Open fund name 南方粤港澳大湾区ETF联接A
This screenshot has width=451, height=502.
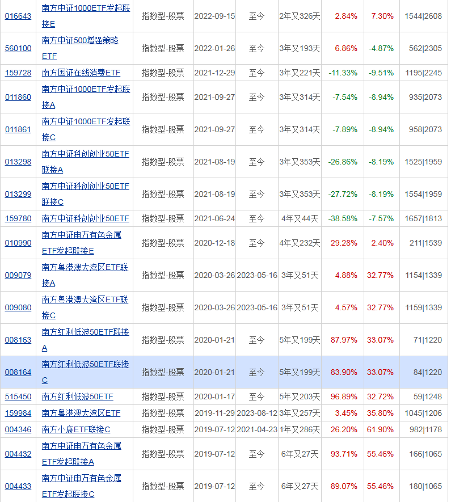tap(85, 275)
